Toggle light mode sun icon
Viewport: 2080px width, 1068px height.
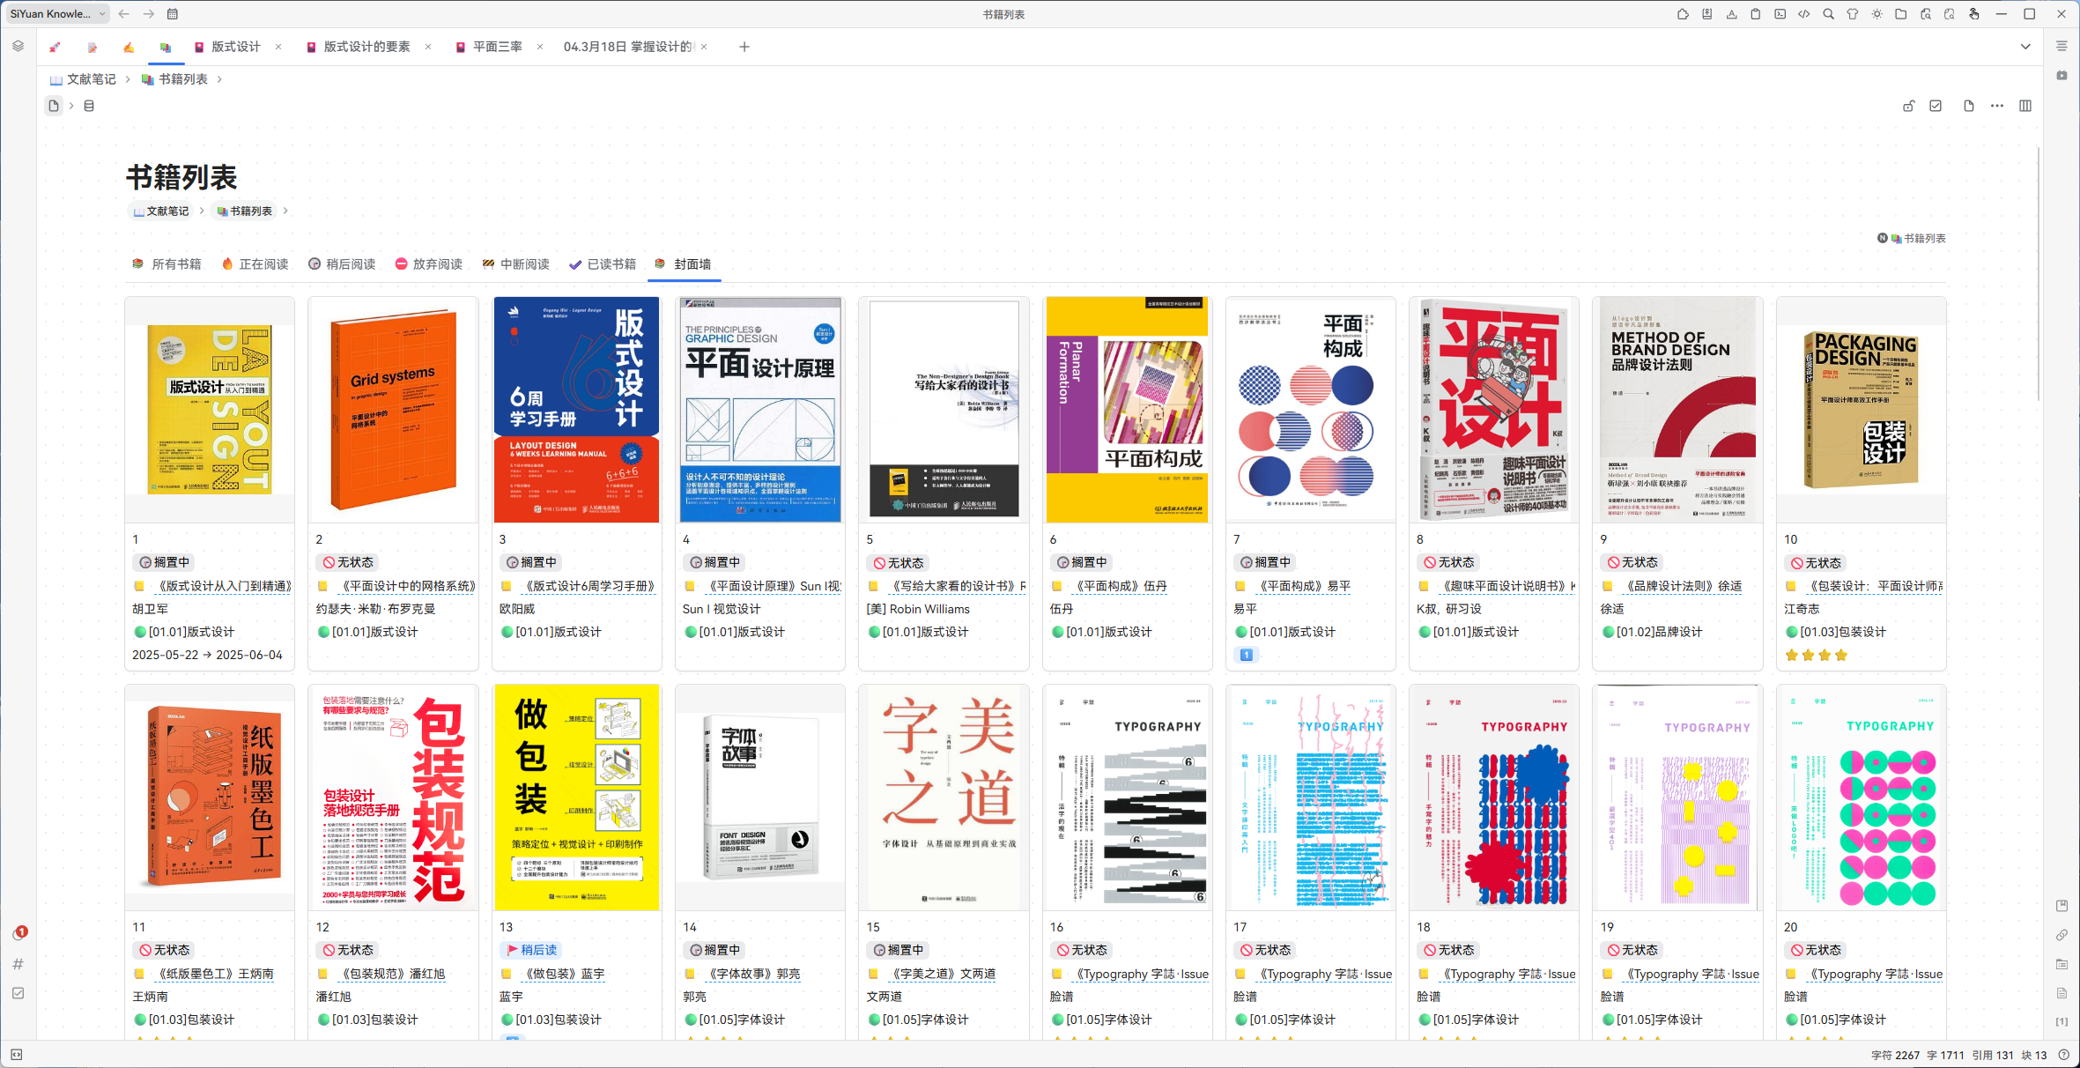tap(1877, 14)
